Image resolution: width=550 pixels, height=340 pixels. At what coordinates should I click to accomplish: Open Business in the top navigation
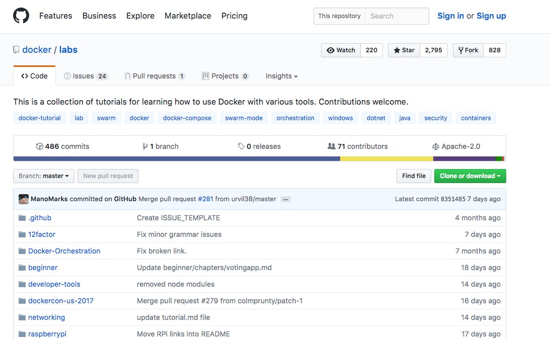(99, 16)
